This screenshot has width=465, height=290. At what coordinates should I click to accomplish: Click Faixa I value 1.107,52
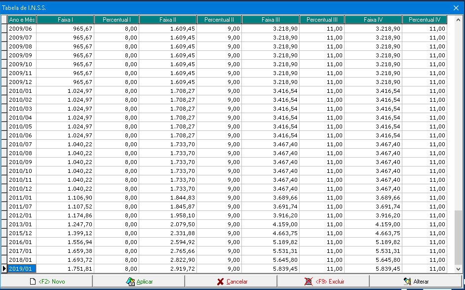(x=65, y=207)
